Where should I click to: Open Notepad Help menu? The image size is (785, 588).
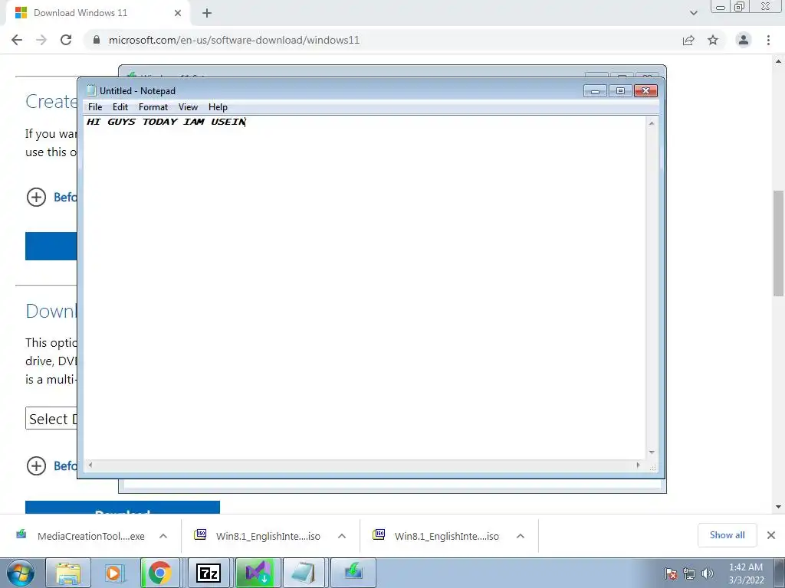218,107
